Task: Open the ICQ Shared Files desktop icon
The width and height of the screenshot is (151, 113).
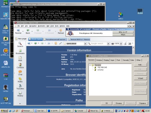Action: pyautogui.click(x=5, y=41)
